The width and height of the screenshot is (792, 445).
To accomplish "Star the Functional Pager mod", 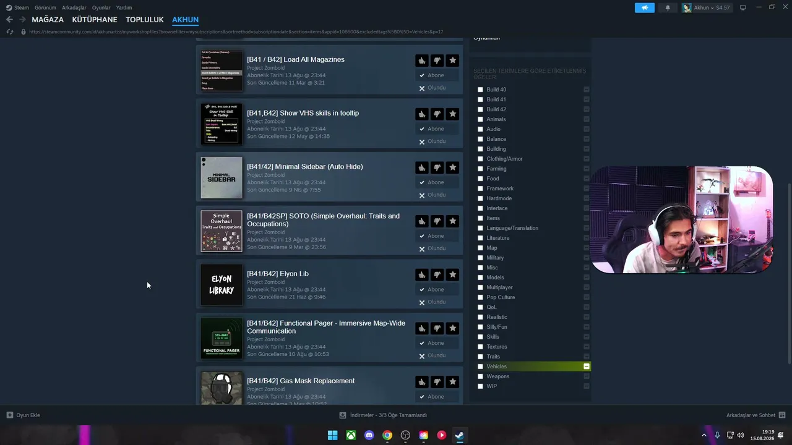I will click(453, 328).
